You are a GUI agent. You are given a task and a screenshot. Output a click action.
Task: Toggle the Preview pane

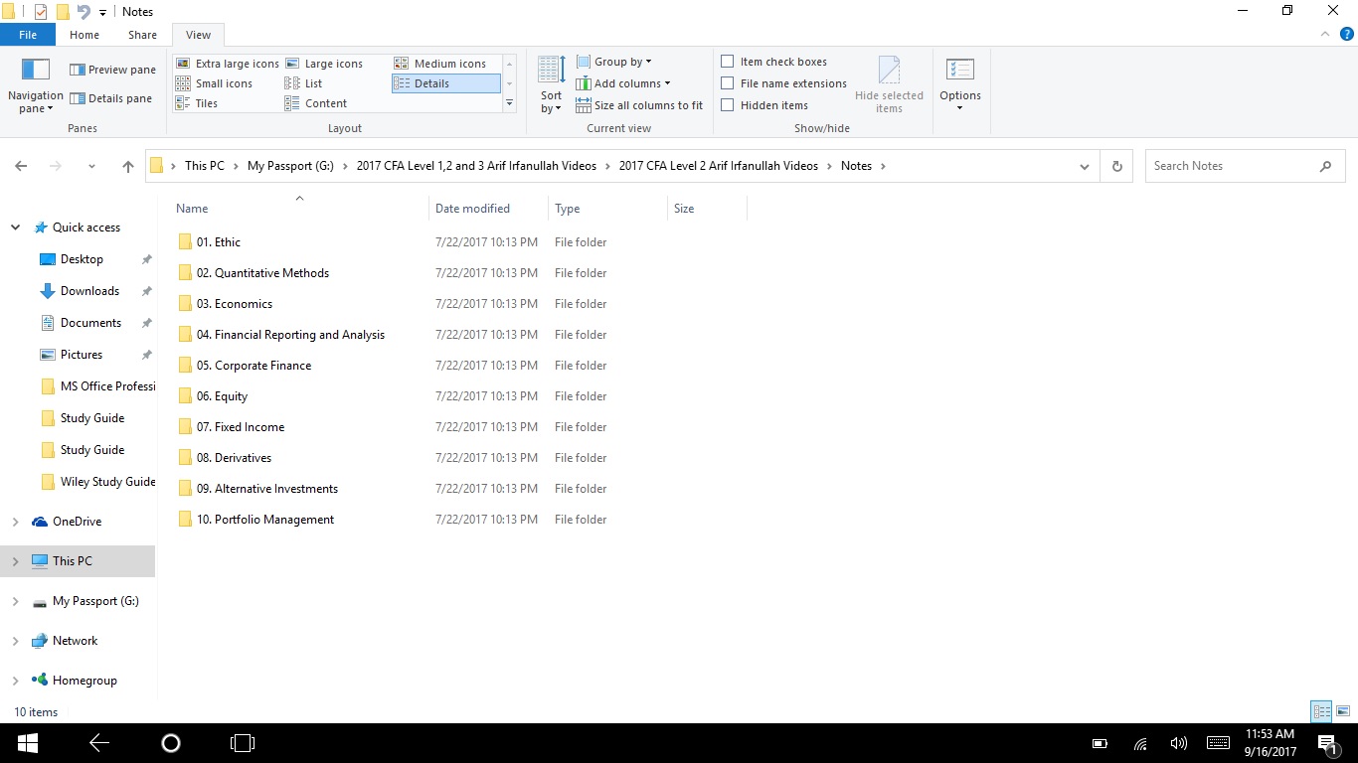pyautogui.click(x=112, y=70)
